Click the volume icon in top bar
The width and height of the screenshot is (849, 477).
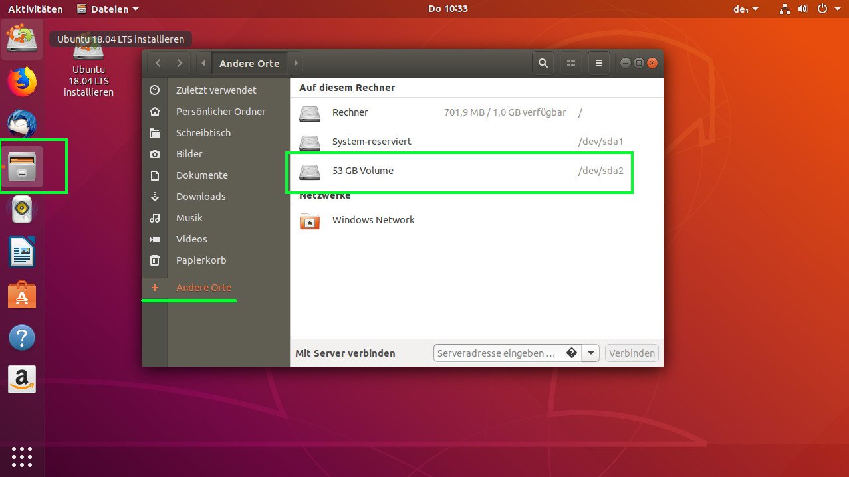click(x=802, y=9)
